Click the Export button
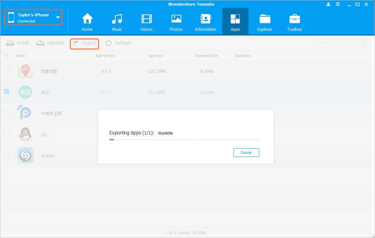The image size is (375, 238). click(85, 43)
